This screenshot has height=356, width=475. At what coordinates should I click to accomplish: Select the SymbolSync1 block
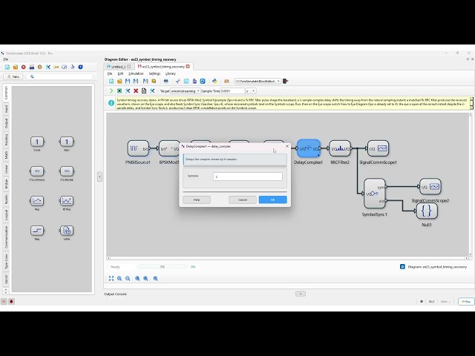pos(374,194)
